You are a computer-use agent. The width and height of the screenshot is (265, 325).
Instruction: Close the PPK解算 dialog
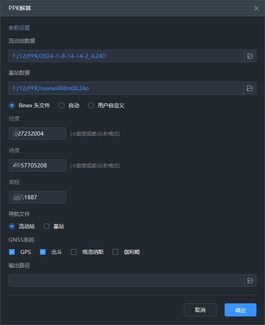[256, 8]
